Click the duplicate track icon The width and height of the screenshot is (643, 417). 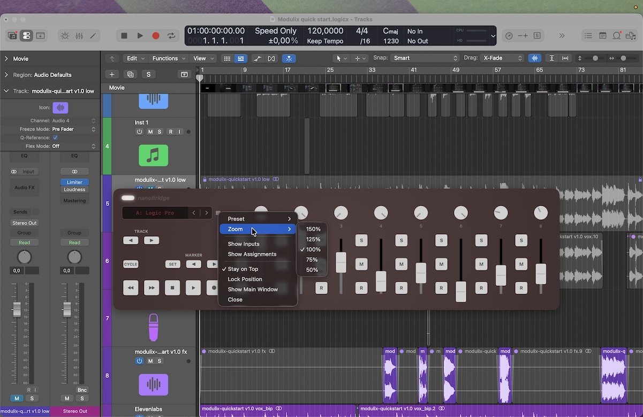[x=130, y=74]
